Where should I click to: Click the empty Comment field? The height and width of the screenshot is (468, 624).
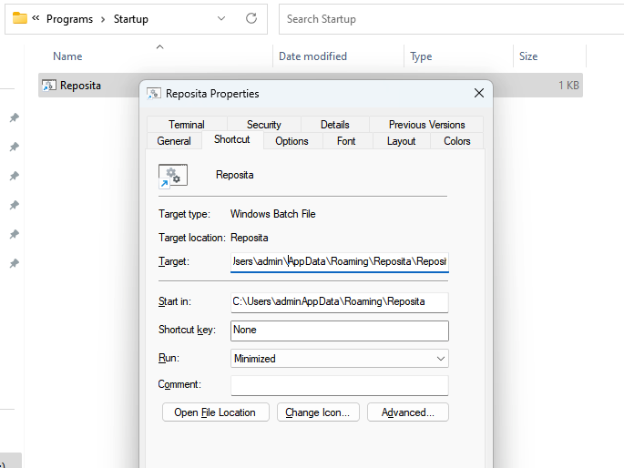tap(340, 385)
